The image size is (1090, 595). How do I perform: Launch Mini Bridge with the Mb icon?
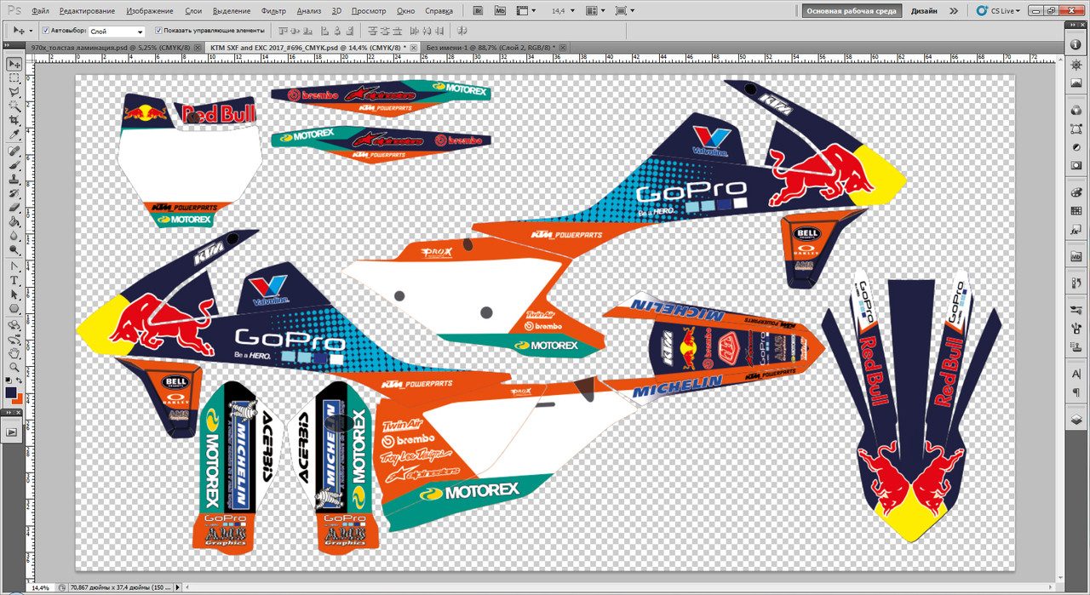pos(500,11)
